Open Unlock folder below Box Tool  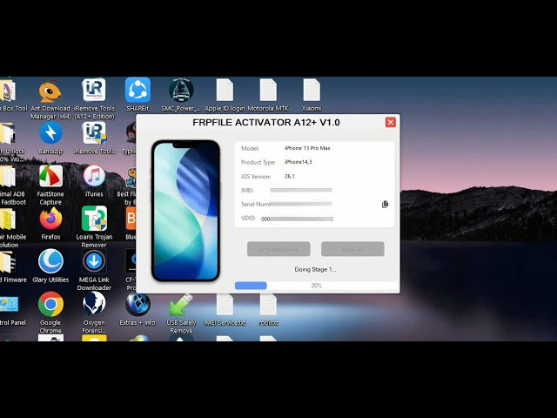(x=7, y=133)
